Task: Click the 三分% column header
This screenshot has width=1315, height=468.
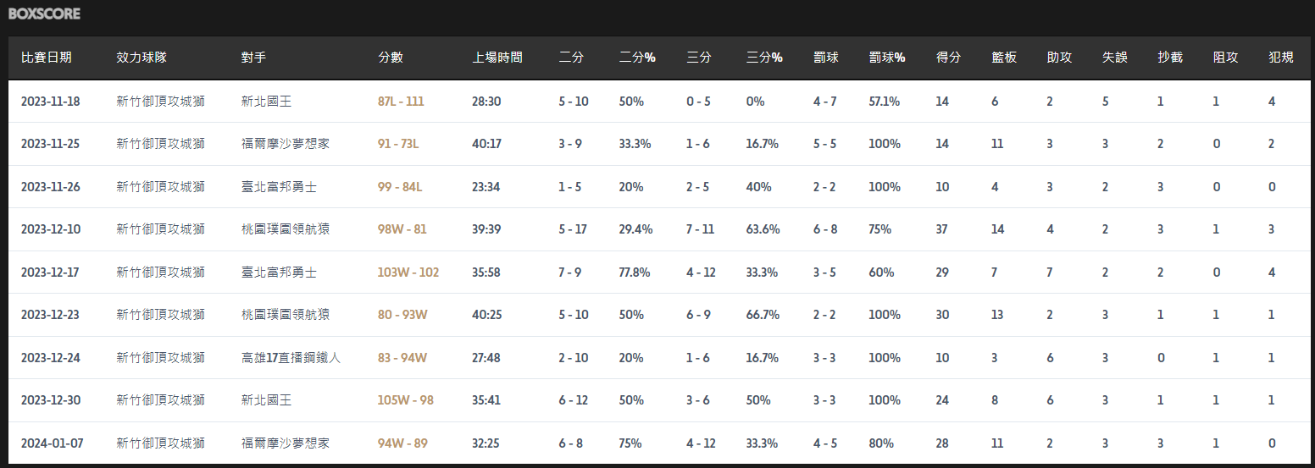Action: tap(764, 58)
